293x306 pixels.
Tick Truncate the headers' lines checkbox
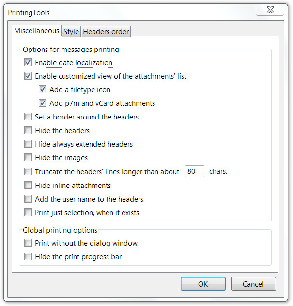click(x=28, y=171)
